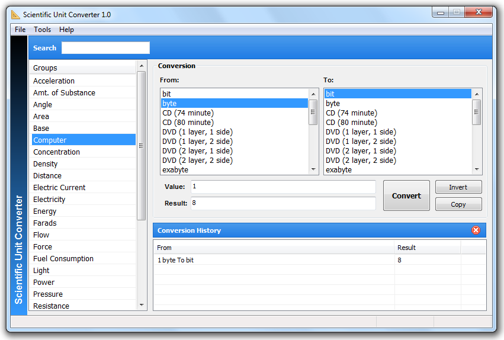Click From list scroll up arrow
The height and width of the screenshot is (340, 504).
(313, 94)
